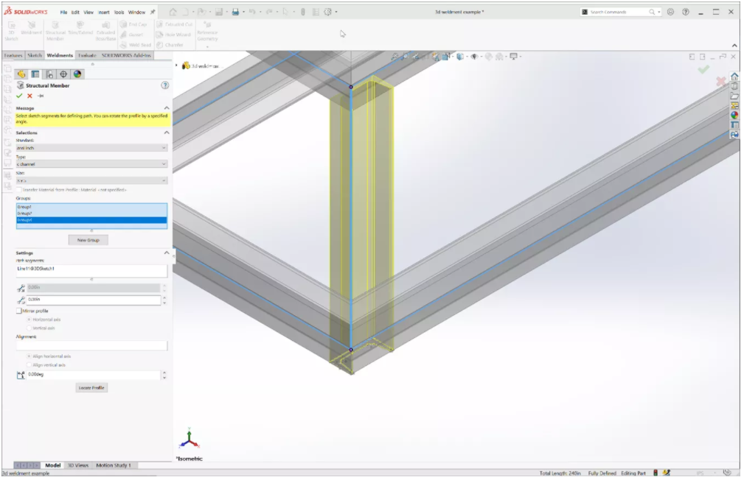Accept Structural Member with green checkmark
The width and height of the screenshot is (744, 480).
click(x=19, y=96)
